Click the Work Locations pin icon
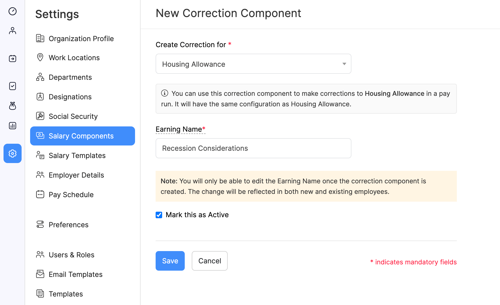Image resolution: width=500 pixels, height=305 pixels. (x=40, y=57)
